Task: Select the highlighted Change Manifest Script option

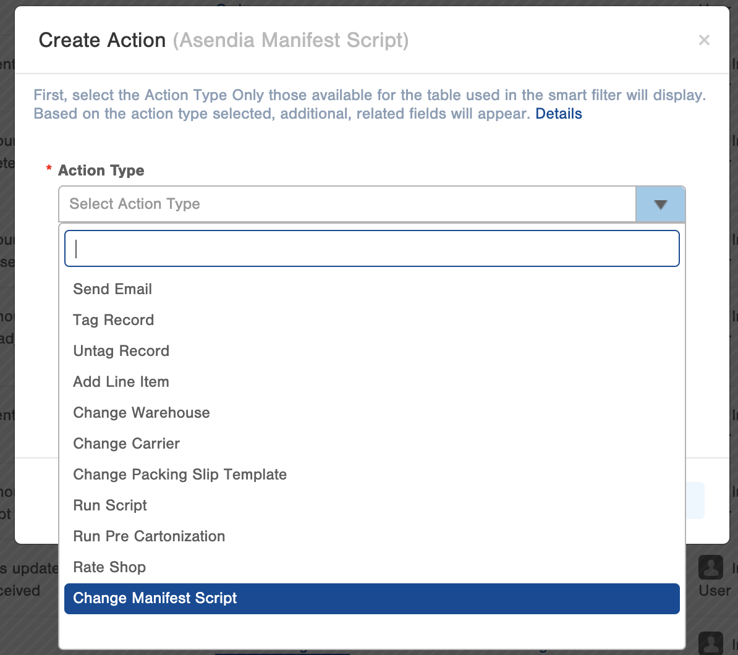Action: [x=372, y=599]
